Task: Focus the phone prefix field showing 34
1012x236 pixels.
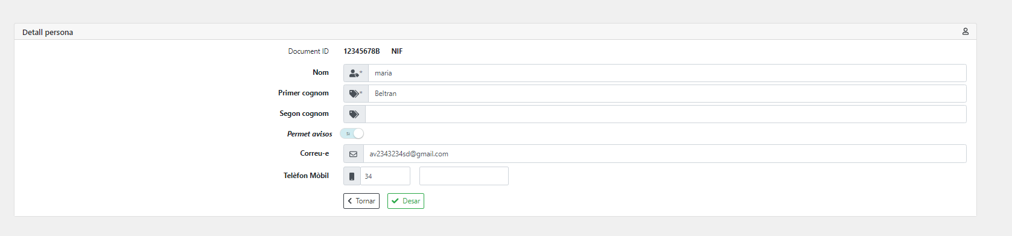Action: 385,176
